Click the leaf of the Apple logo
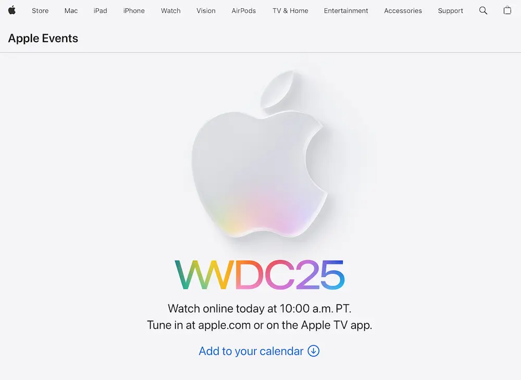Viewport: 521px width, 380px height. click(x=278, y=88)
